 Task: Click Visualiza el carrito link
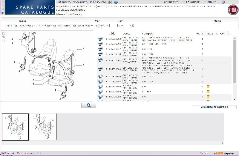pyautogui.click(x=215, y=107)
